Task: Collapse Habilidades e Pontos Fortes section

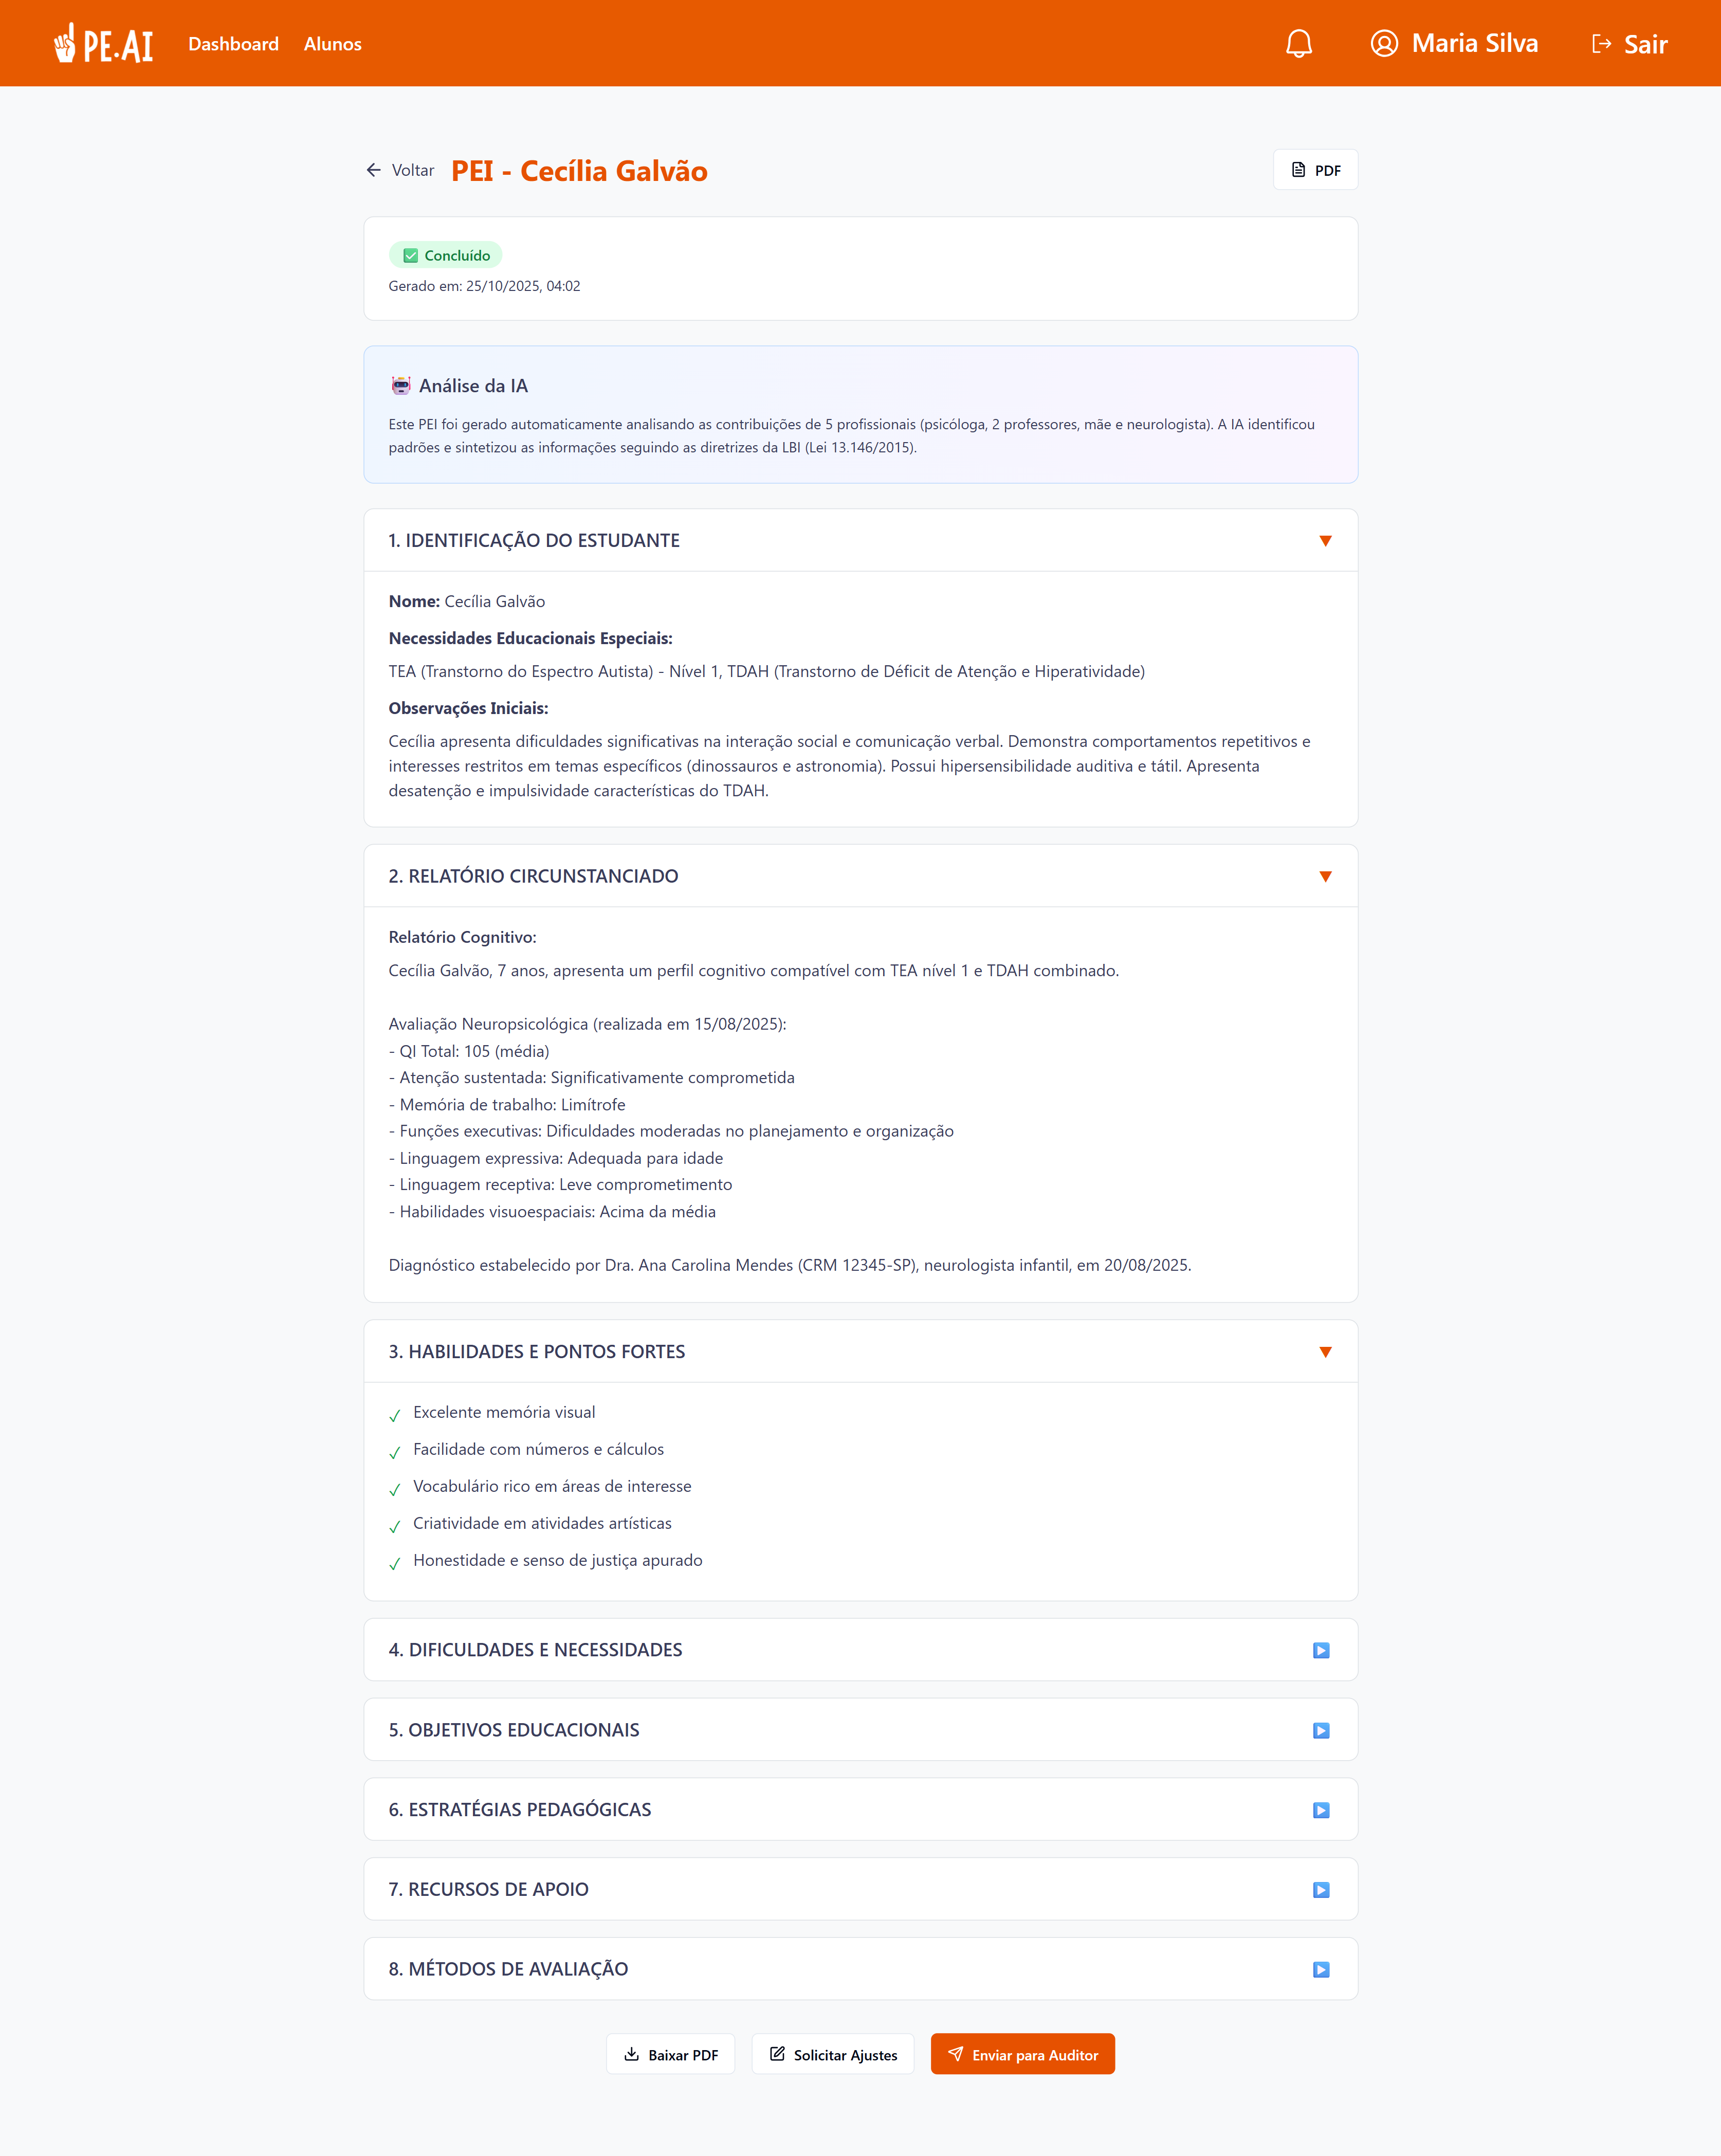Action: tap(1325, 1352)
